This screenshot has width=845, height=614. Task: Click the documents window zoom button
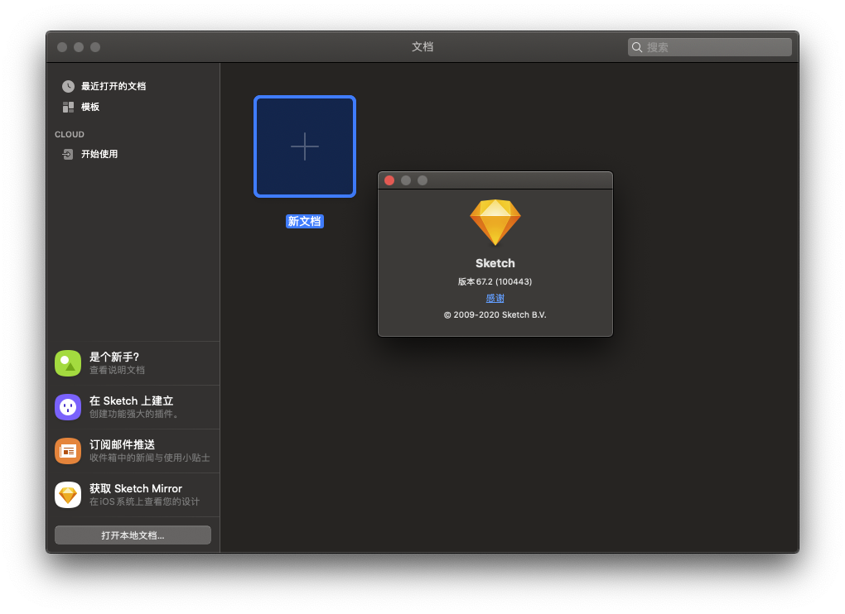coord(95,47)
